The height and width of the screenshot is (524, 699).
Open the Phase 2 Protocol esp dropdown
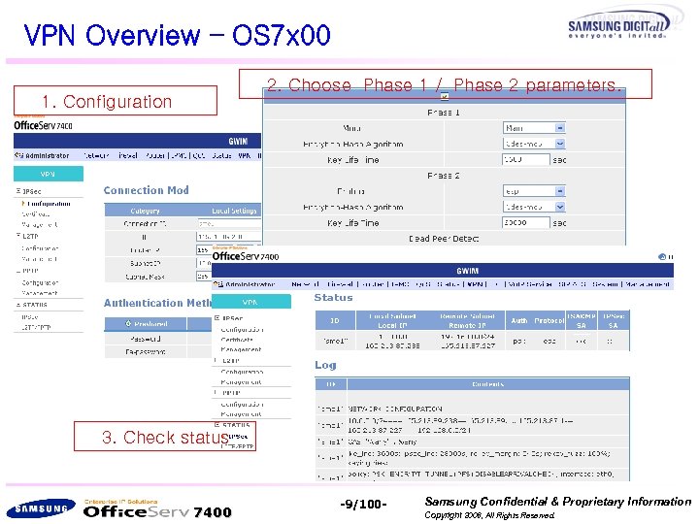tap(560, 191)
